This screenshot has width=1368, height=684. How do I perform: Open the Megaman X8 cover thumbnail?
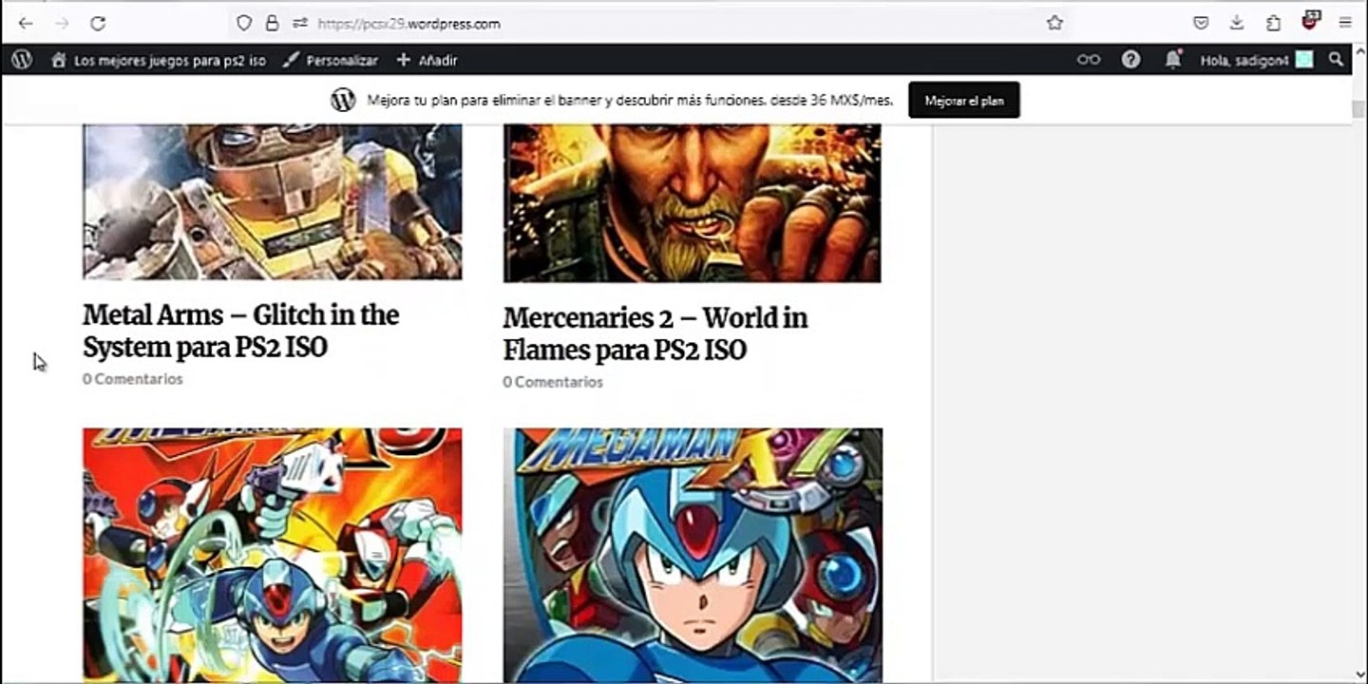coord(273,555)
